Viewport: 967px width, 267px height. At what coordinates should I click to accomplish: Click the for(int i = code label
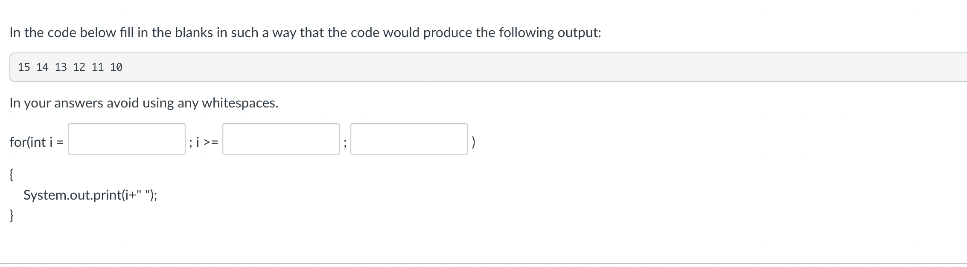(x=36, y=142)
